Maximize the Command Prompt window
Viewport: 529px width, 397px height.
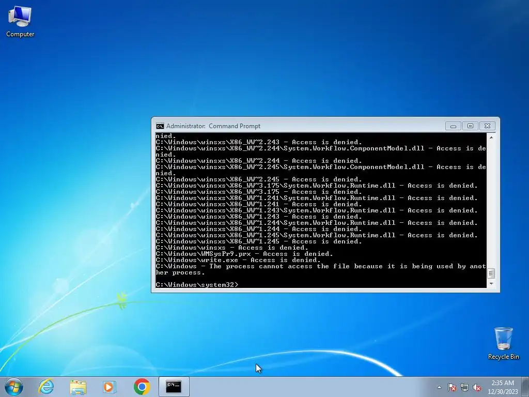[x=470, y=126]
